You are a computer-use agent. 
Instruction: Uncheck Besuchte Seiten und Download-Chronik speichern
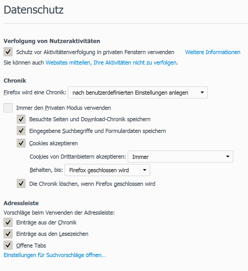coord(21,119)
